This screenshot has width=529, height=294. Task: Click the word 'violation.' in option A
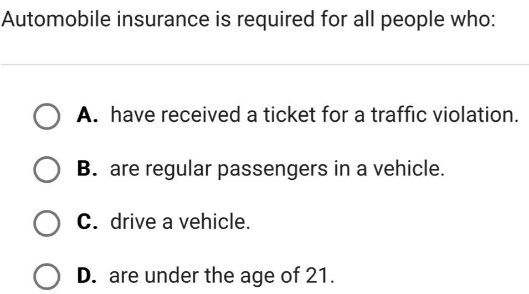point(475,115)
